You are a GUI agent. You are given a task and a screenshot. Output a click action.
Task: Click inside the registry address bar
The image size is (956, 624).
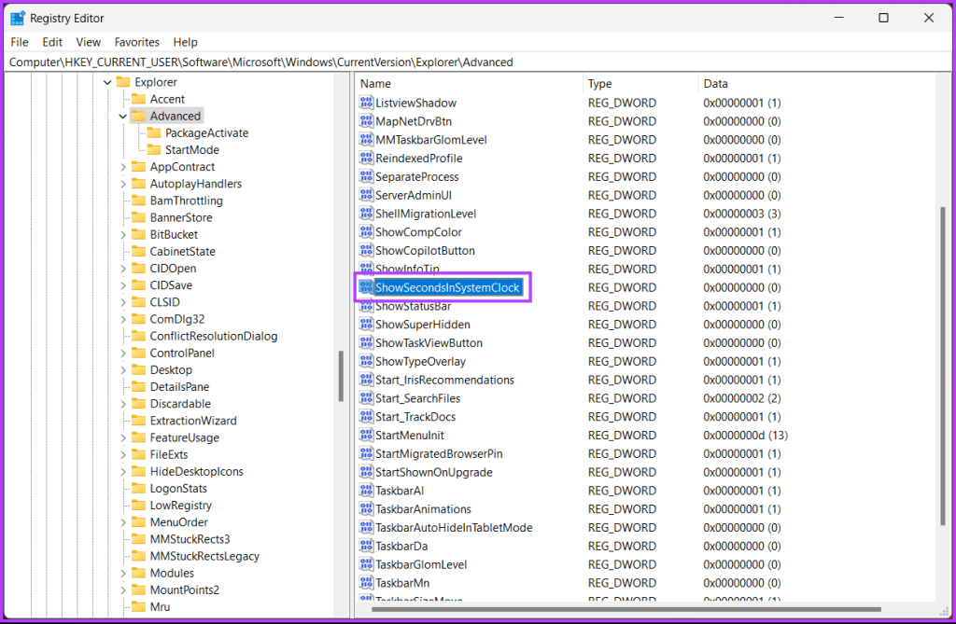point(373,62)
